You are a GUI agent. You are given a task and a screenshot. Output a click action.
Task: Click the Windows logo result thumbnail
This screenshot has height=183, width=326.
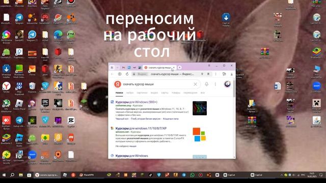[x=199, y=134]
